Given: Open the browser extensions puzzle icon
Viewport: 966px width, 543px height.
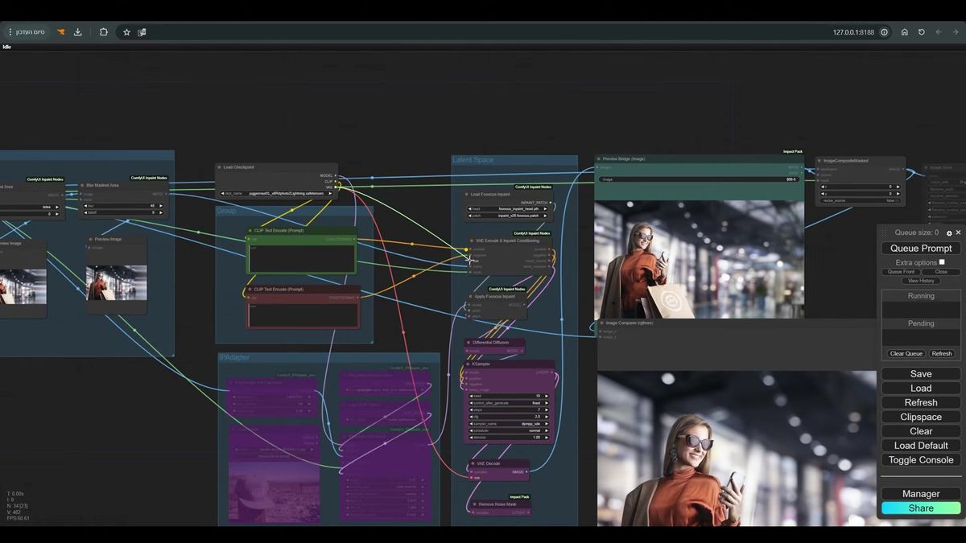Looking at the screenshot, I should 103,32.
